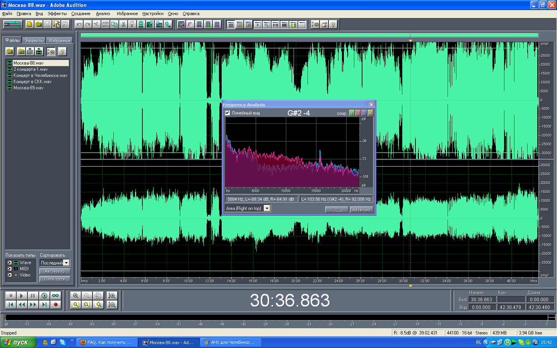
Task: Enable infinite loop playback button
Action: [56, 296]
